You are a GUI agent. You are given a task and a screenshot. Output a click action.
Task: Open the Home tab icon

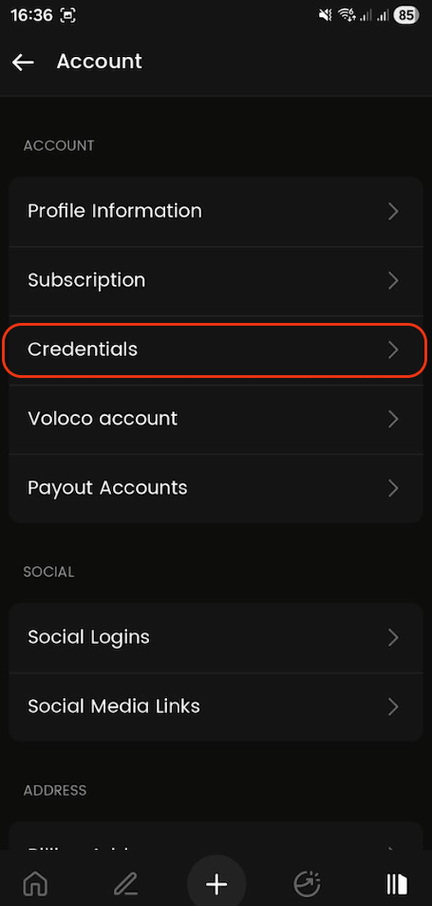coord(35,883)
